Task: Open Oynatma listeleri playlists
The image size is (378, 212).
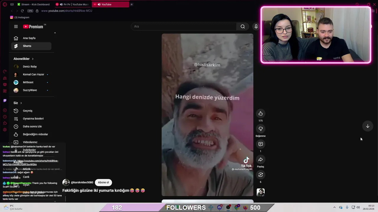Action: (31, 119)
